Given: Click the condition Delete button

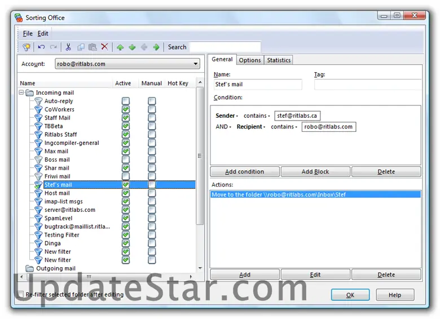Looking at the screenshot, I should tap(386, 171).
